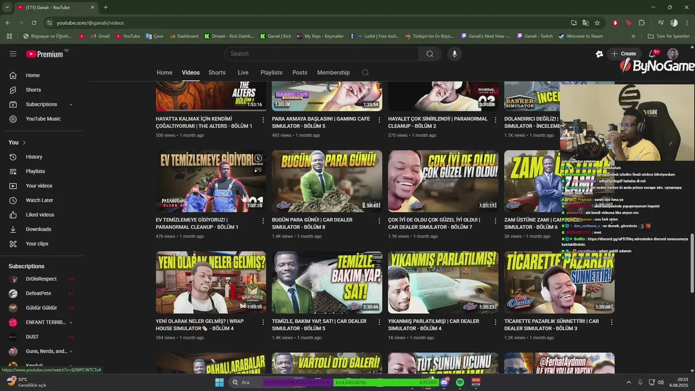Switch to the channel Home tab

pyautogui.click(x=165, y=73)
